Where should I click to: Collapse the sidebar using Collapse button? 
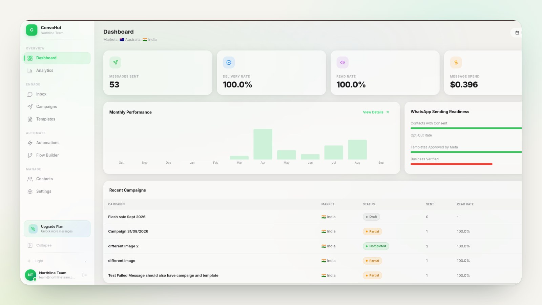(57, 245)
